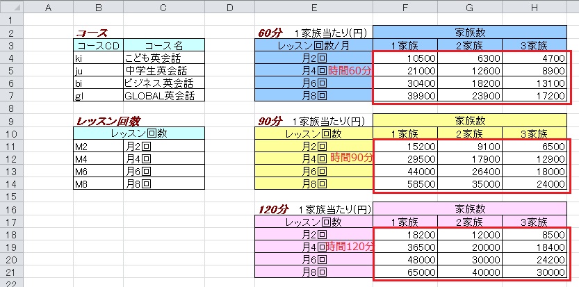Image resolution: width=579 pixels, height=287 pixels.
Task: Select cell with value 6300
Action: coord(470,58)
